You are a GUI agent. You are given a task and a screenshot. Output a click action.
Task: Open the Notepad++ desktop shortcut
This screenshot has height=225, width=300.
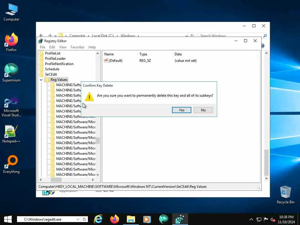pyautogui.click(x=11, y=134)
